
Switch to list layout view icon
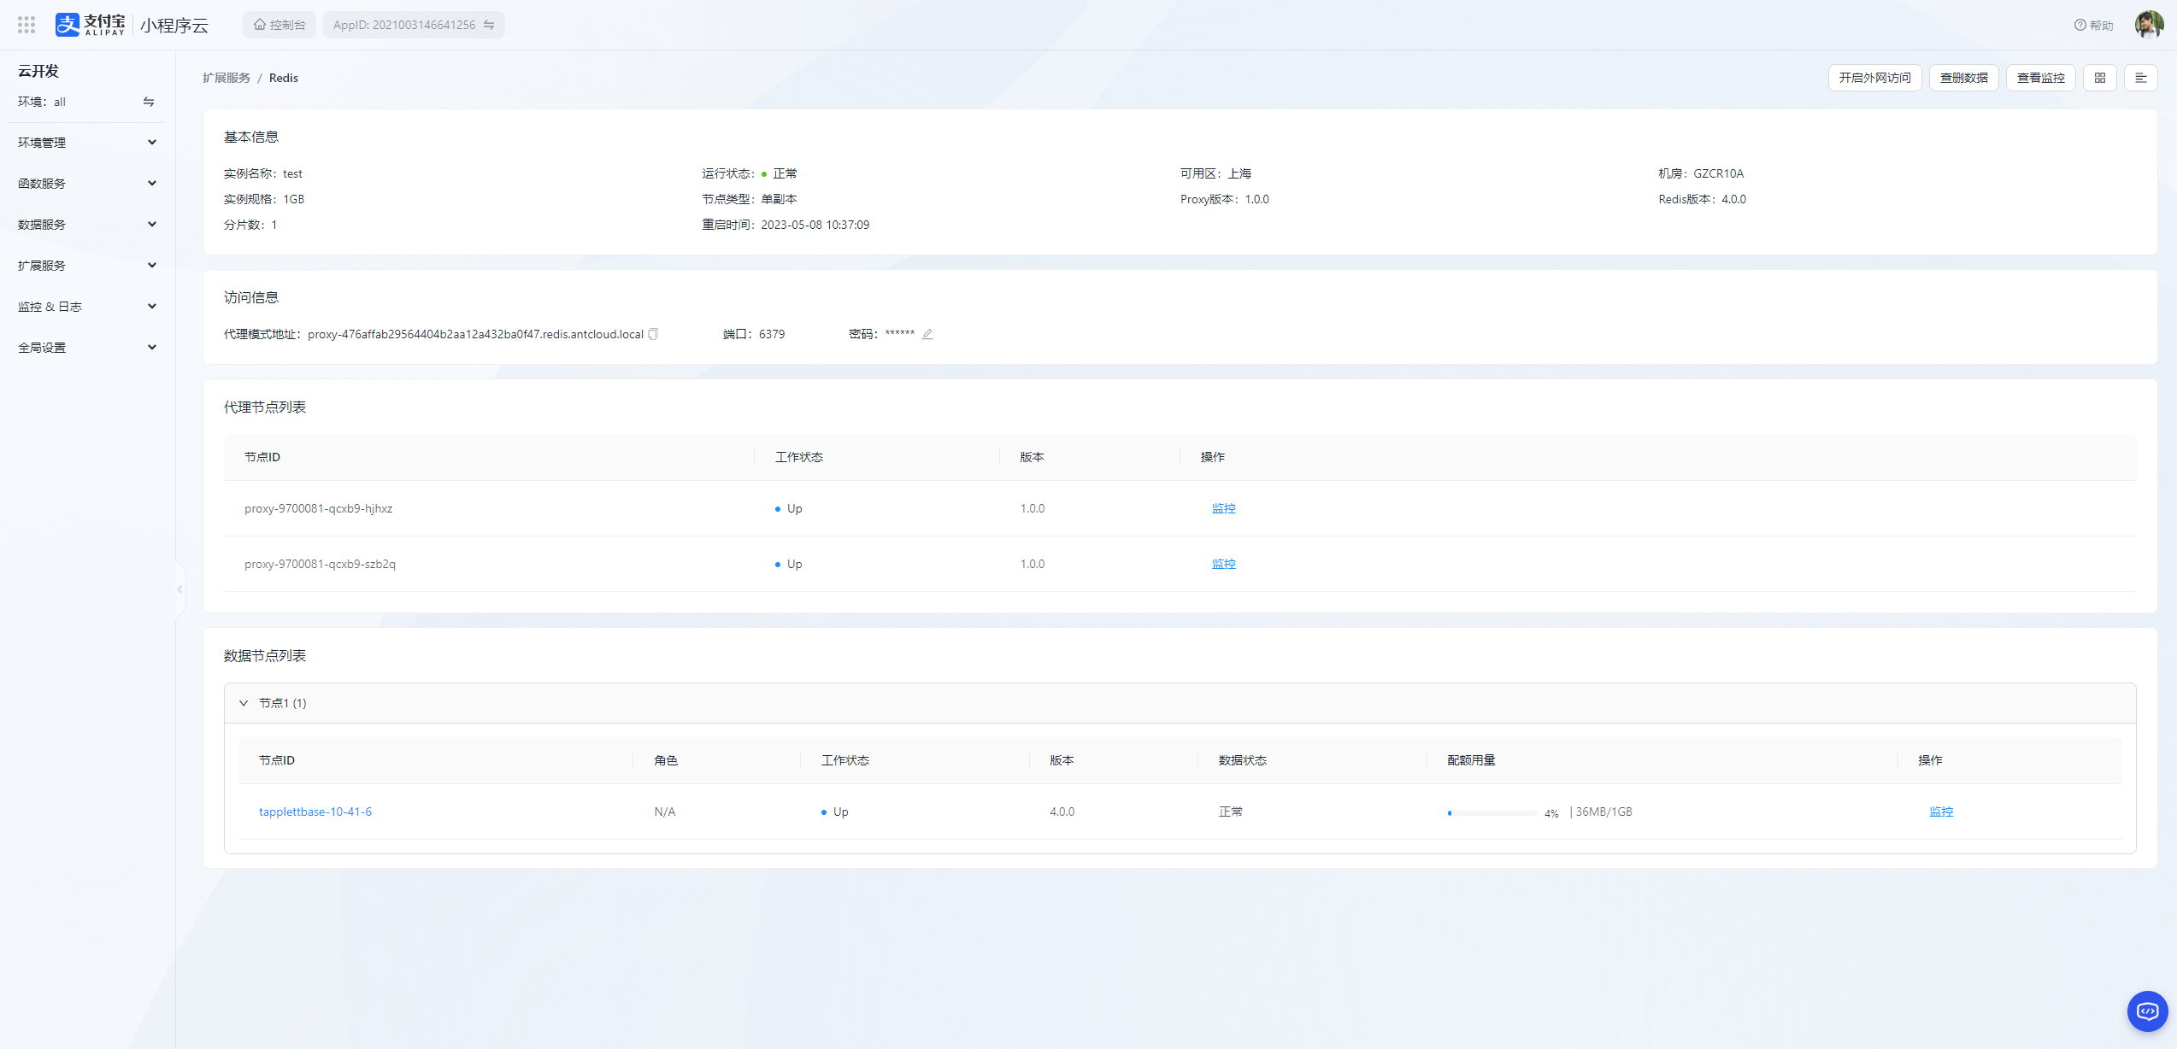(2141, 78)
